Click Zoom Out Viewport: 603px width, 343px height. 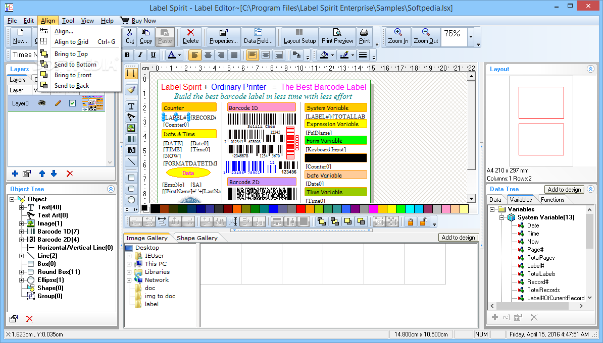pyautogui.click(x=426, y=36)
